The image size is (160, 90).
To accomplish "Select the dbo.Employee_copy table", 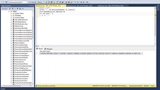I will click(x=21, y=24).
